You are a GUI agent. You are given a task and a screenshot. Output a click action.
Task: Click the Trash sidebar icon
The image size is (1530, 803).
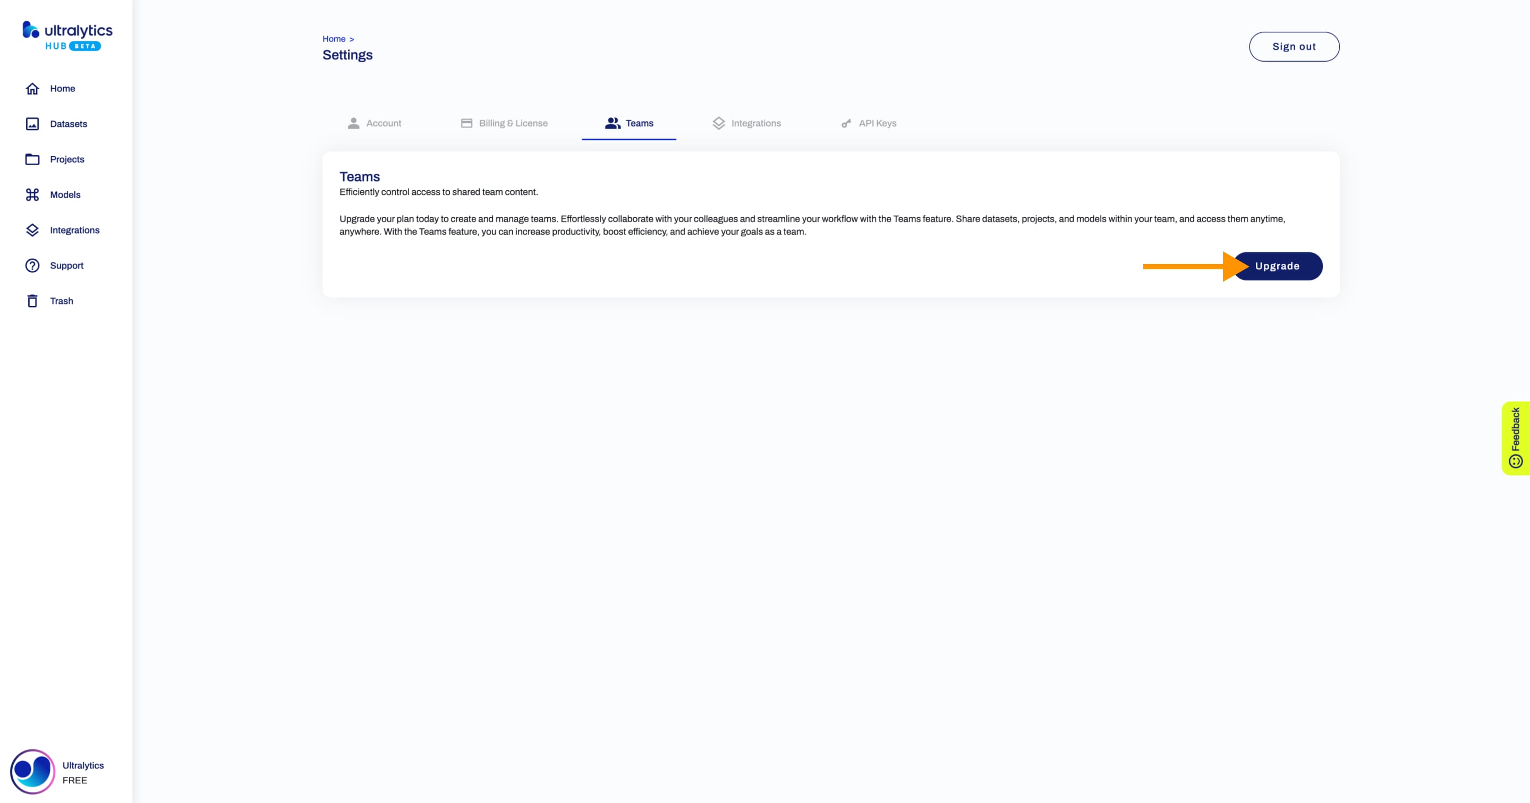click(32, 301)
